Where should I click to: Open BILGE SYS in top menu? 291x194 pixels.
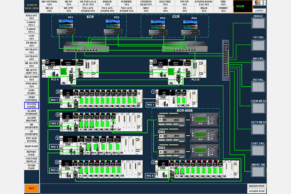204,9
